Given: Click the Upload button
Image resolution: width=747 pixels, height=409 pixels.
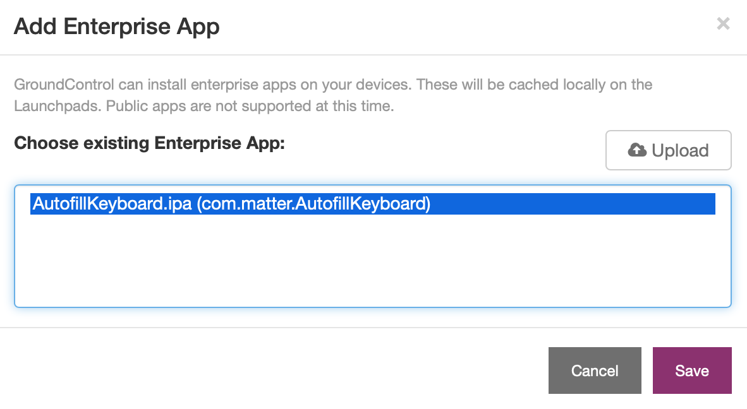Looking at the screenshot, I should coord(669,150).
